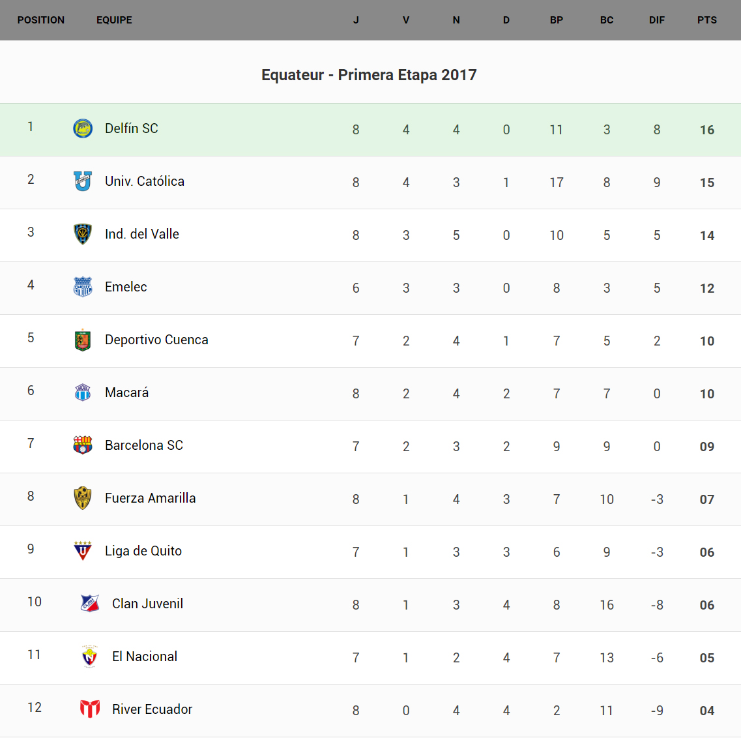741x738 pixels.
Task: Click the Macará club logo
Action: [x=83, y=392]
